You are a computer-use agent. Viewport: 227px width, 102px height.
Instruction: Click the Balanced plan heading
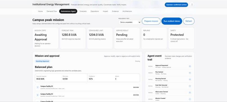pyautogui.click(x=44, y=67)
